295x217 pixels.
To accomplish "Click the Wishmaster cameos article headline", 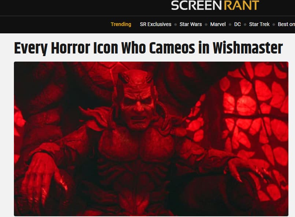I will click(148, 48).
